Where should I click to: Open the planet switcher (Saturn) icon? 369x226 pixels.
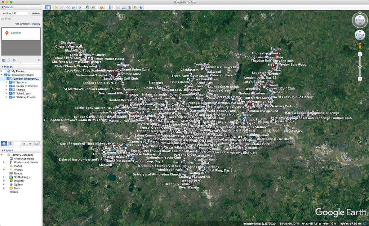(x=101, y=7)
